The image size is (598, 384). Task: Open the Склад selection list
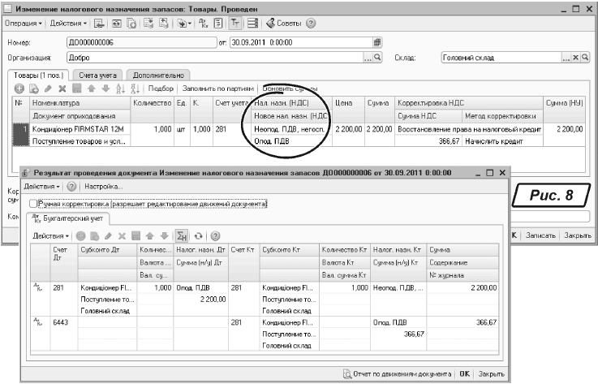pyautogui.click(x=566, y=58)
